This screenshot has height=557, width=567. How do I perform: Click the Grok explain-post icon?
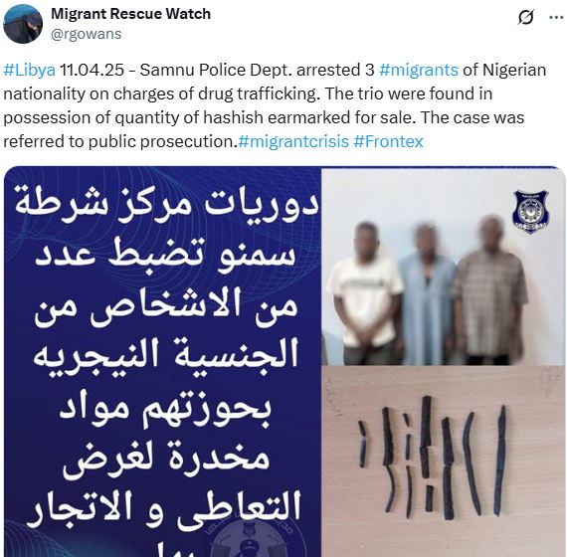coord(525,17)
